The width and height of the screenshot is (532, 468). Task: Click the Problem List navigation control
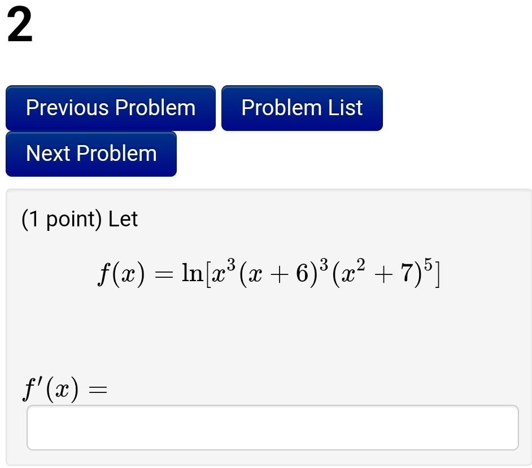pyautogui.click(x=302, y=107)
